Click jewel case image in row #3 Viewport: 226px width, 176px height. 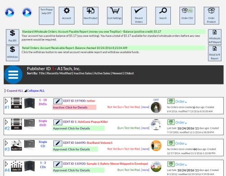click(29, 145)
